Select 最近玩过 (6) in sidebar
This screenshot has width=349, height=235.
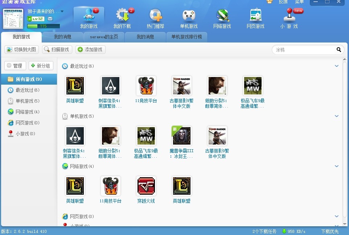(x=29, y=90)
